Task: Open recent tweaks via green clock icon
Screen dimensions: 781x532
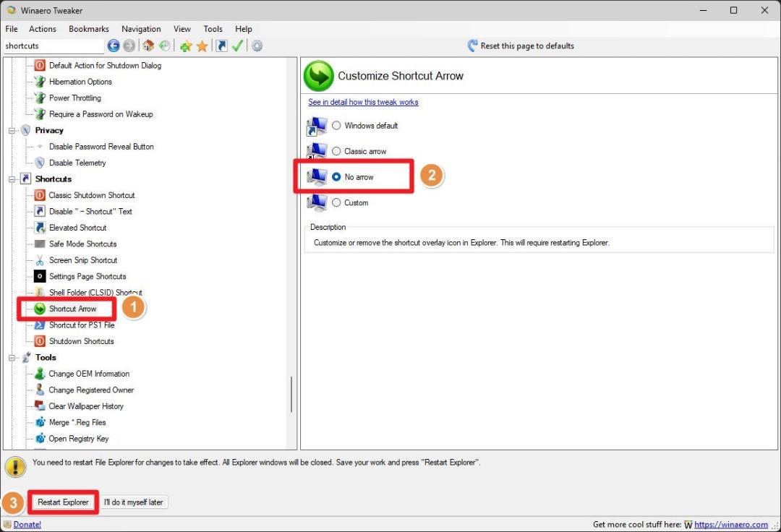Action: tap(164, 46)
